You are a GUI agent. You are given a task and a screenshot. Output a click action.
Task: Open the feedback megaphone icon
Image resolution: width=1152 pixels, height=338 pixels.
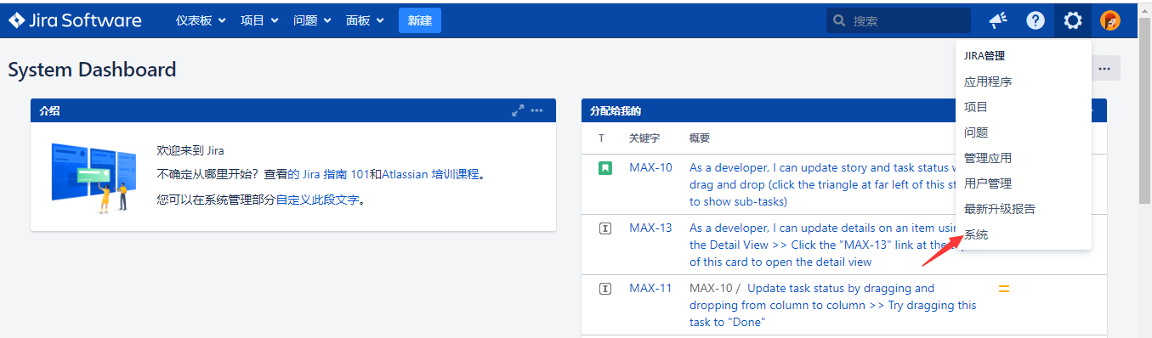pos(998,20)
